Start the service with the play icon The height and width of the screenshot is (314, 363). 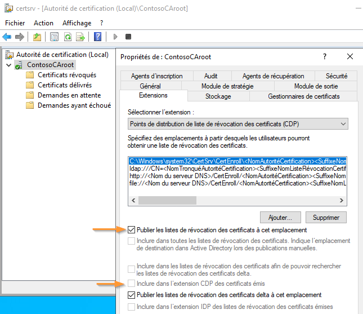pyautogui.click(x=115, y=37)
